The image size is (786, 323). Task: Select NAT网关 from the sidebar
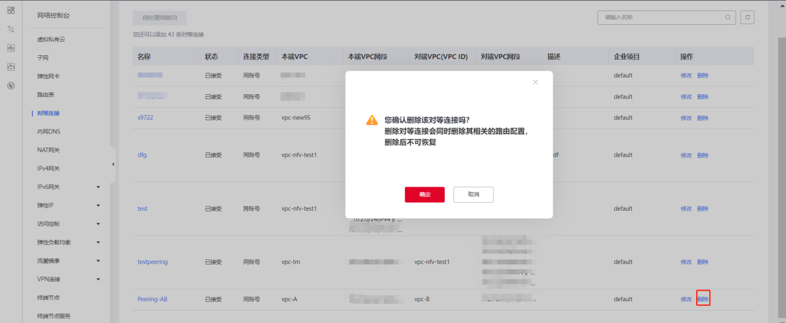pos(48,150)
